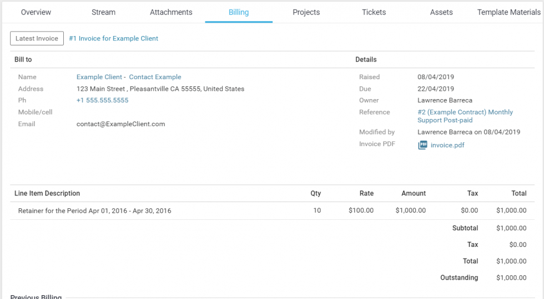Open the Contact Example link

[155, 77]
